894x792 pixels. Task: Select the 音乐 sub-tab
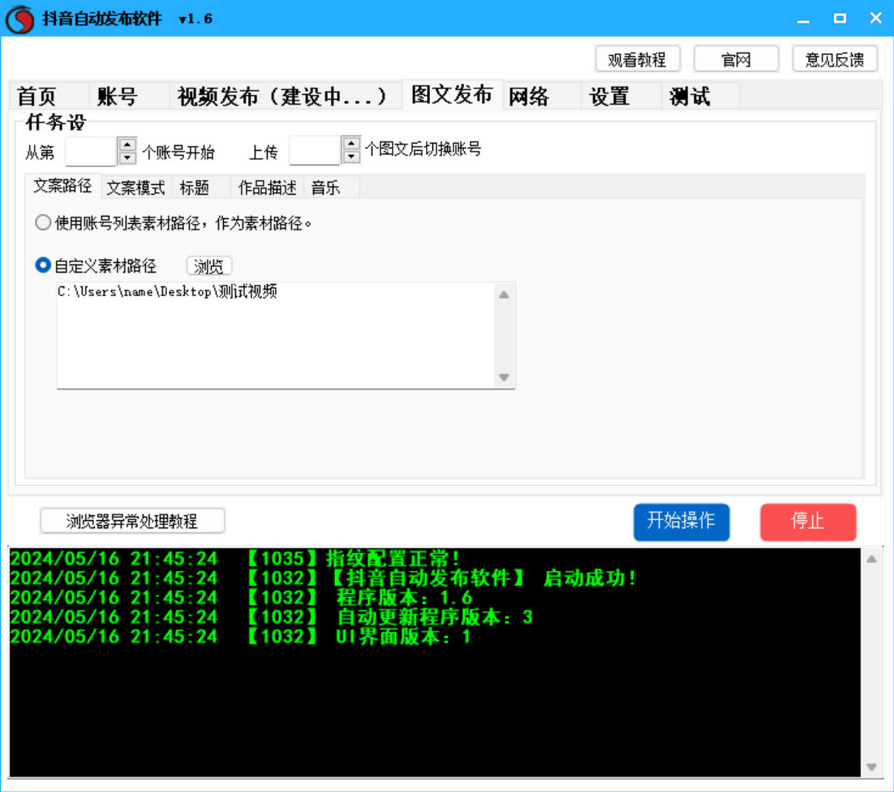(x=332, y=187)
